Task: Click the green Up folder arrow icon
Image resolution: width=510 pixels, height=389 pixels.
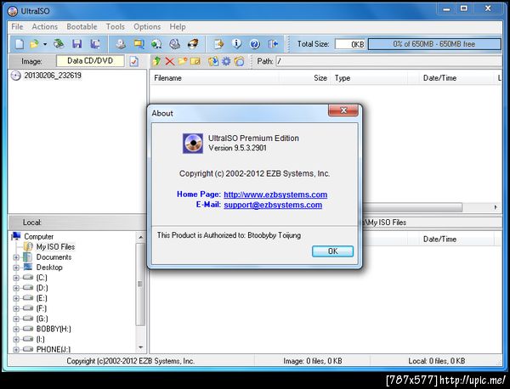Action: click(x=156, y=61)
